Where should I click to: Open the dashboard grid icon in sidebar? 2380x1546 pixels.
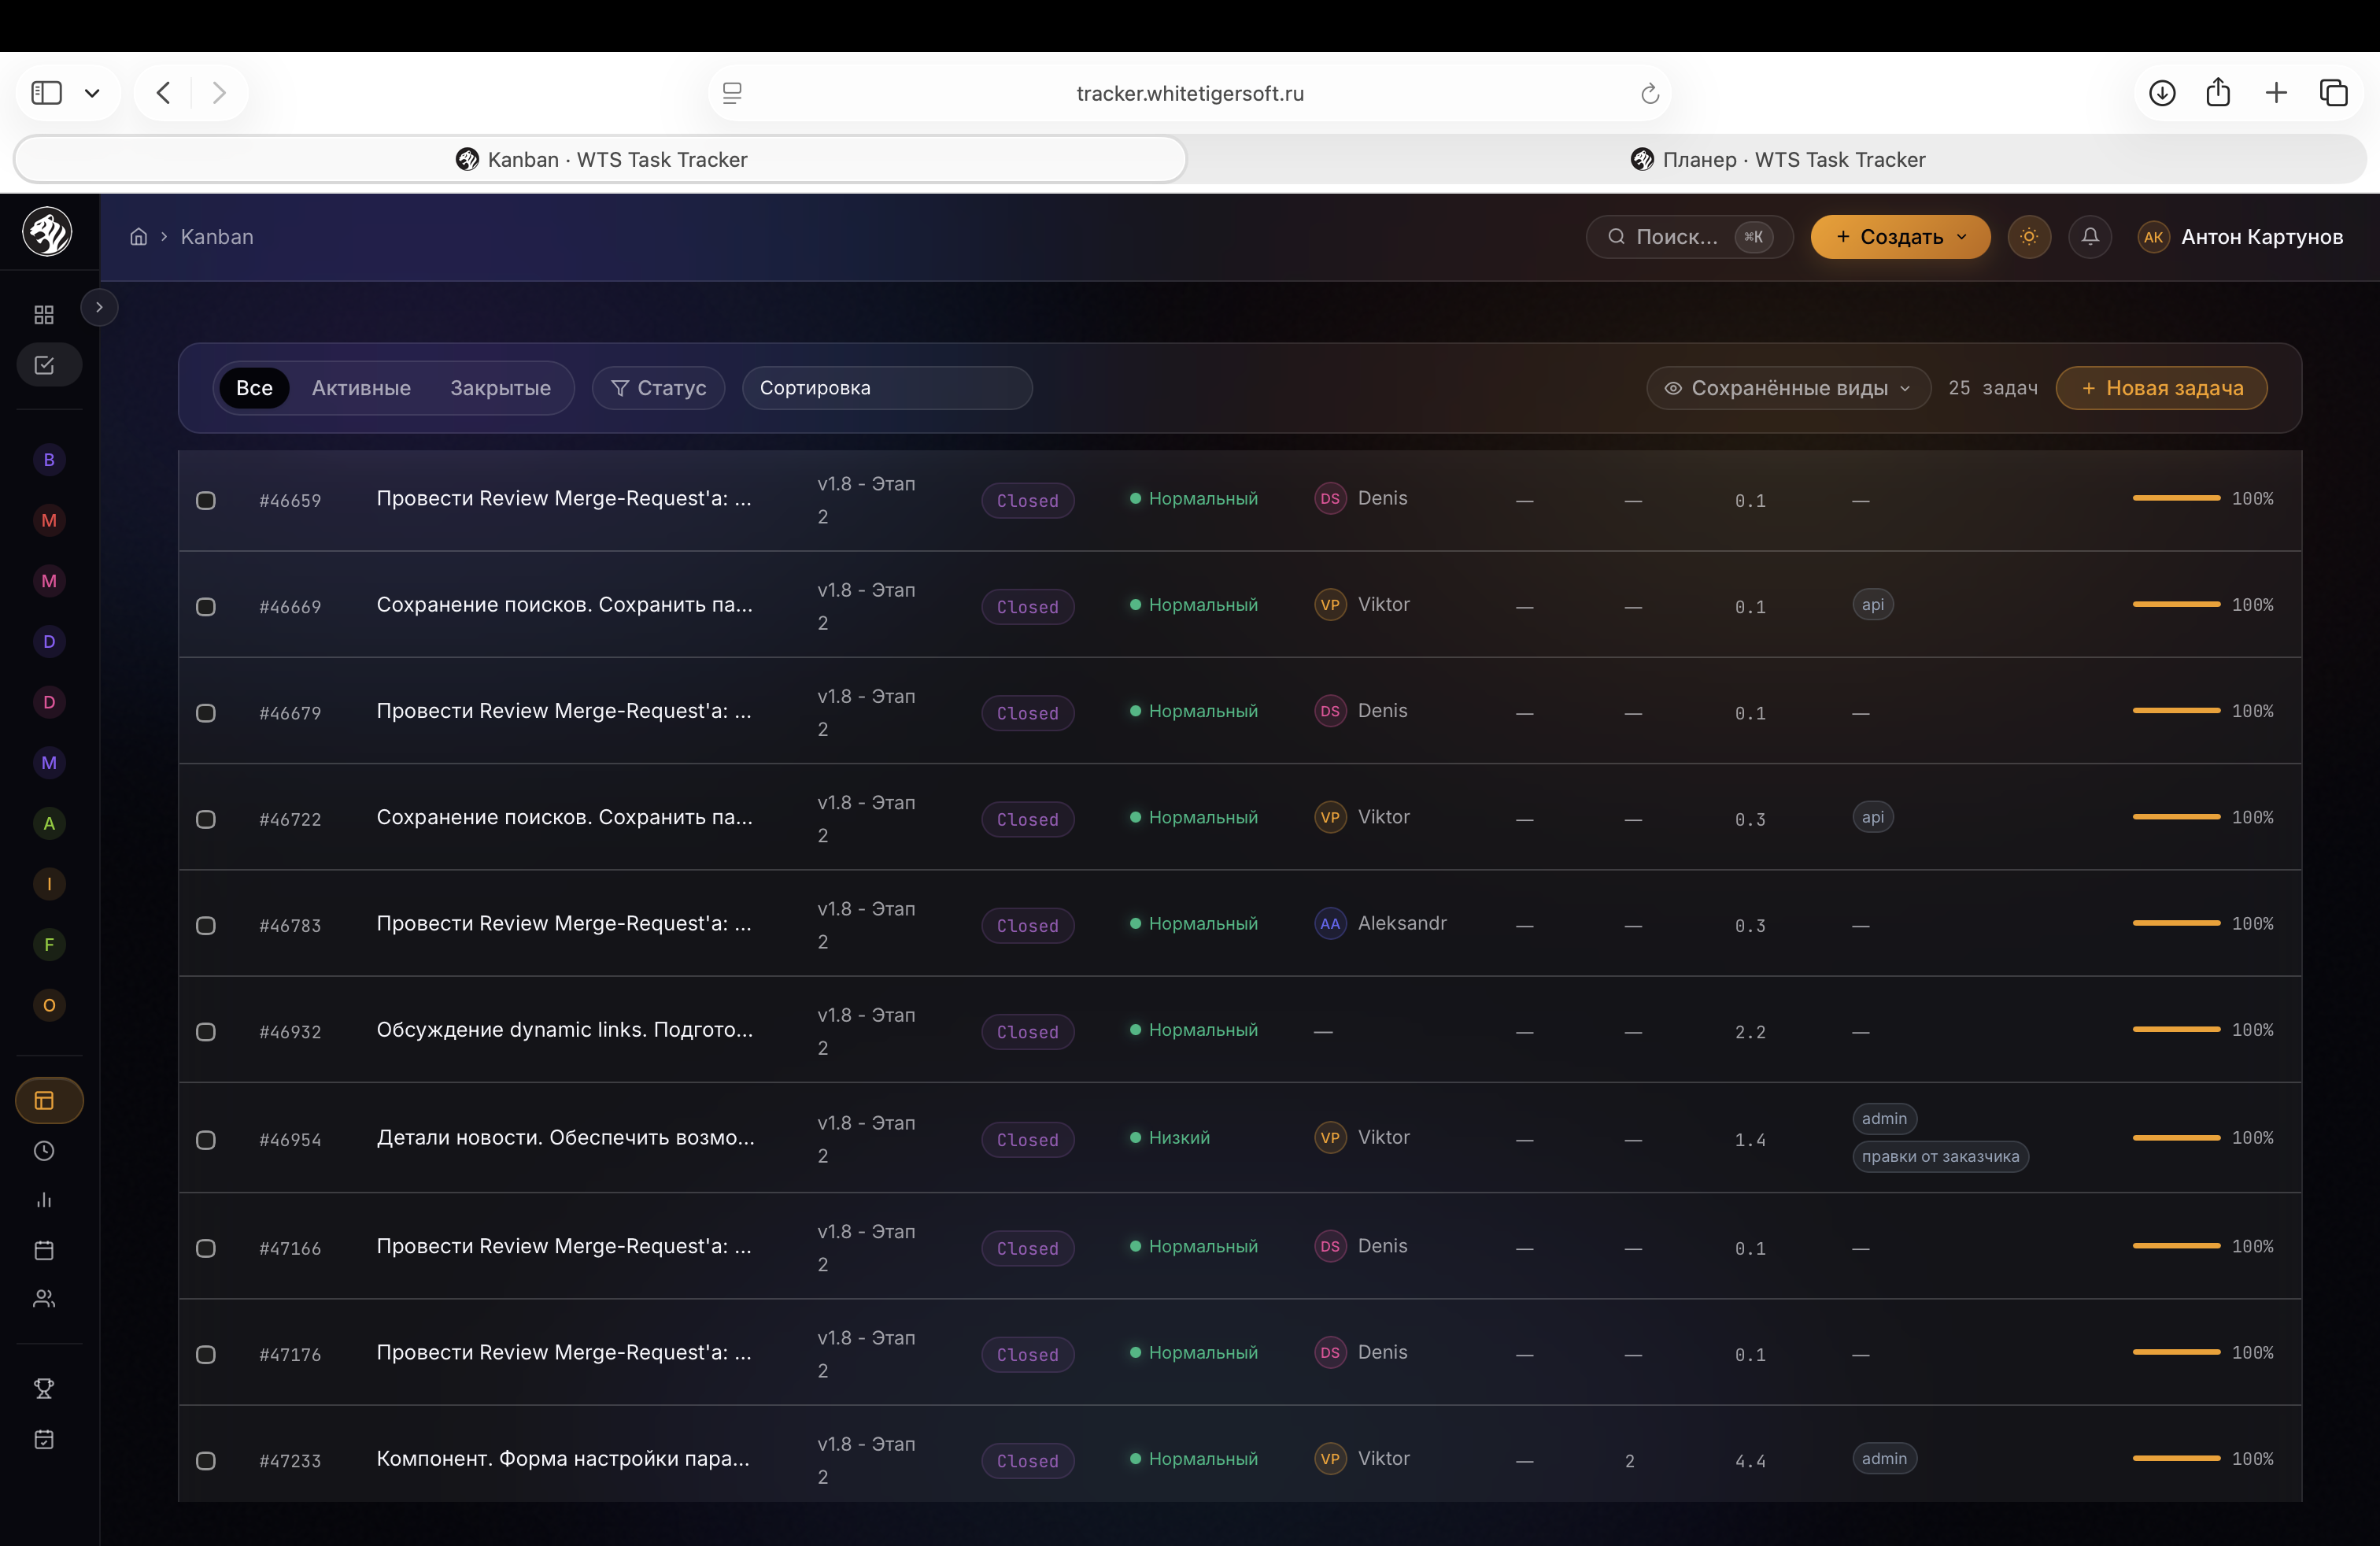click(44, 315)
